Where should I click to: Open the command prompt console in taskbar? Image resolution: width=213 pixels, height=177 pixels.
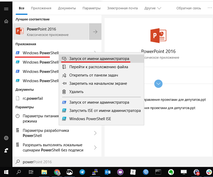(x=158, y=172)
